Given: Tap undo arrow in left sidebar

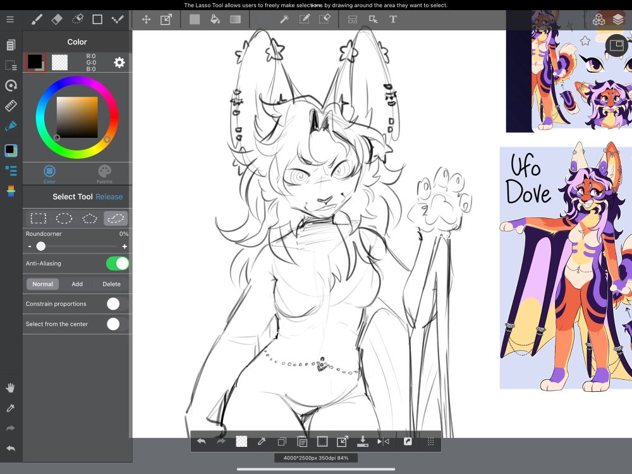Looking at the screenshot, I should click(11, 448).
